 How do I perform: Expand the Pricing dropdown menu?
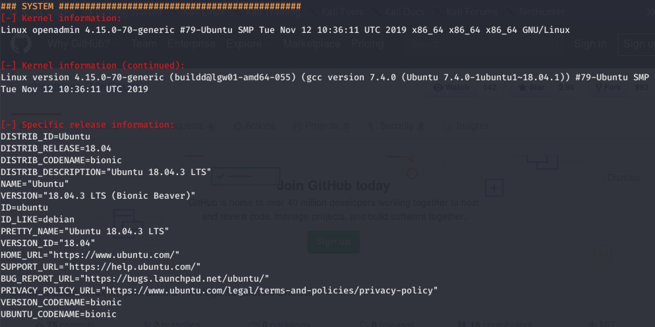pos(372,44)
